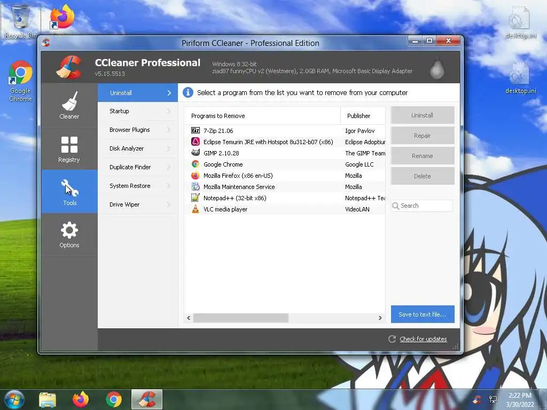The height and width of the screenshot is (410, 547).
Task: Switch to the Duplicate Finder tab
Action: coord(138,167)
